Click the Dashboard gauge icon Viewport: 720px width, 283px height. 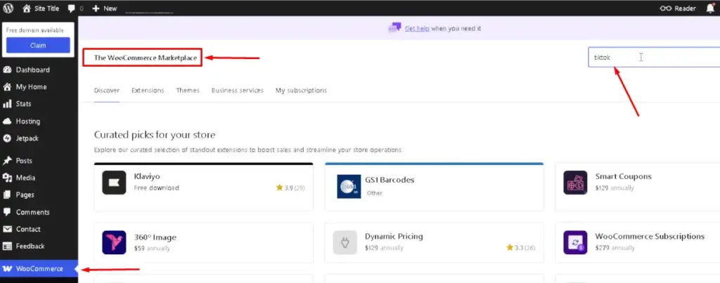point(7,70)
